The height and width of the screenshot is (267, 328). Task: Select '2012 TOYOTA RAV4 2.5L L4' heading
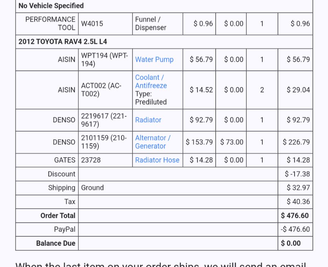(x=63, y=42)
